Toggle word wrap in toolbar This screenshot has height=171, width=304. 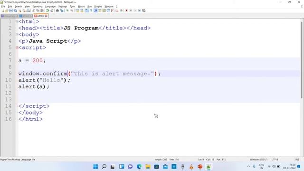(x=87, y=10)
